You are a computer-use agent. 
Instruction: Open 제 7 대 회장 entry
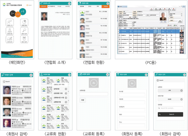tap(94, 42)
